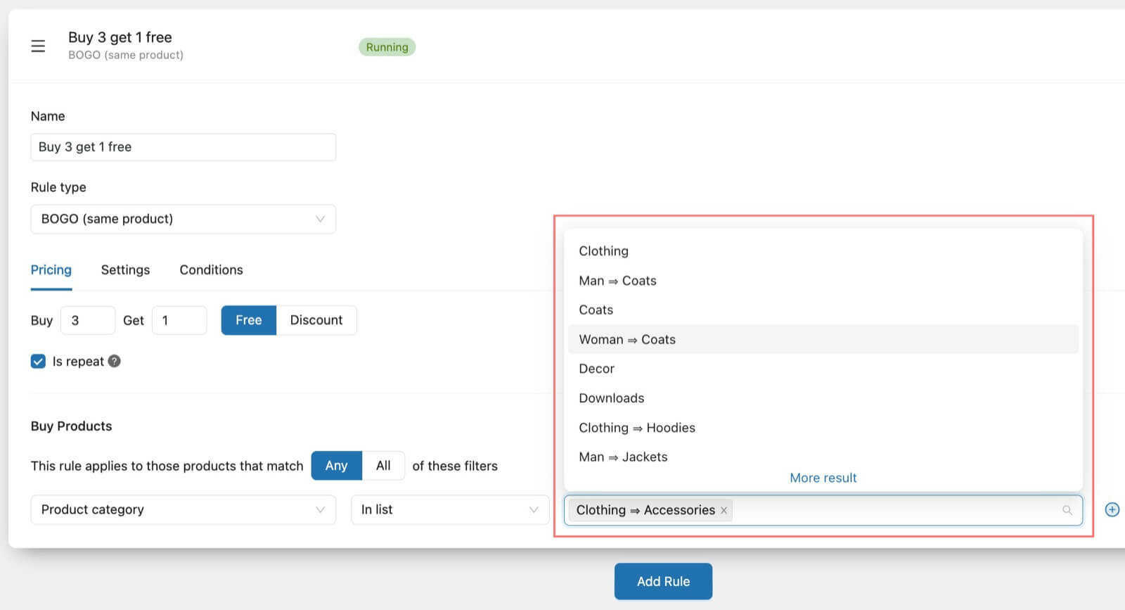Screen dimensions: 1125x610
Task: Click the hamburger drag handle icon
Action: [x=38, y=46]
